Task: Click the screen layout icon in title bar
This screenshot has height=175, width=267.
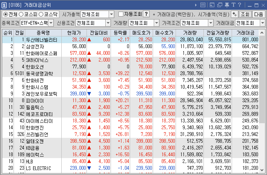Action: click(x=212, y=5)
